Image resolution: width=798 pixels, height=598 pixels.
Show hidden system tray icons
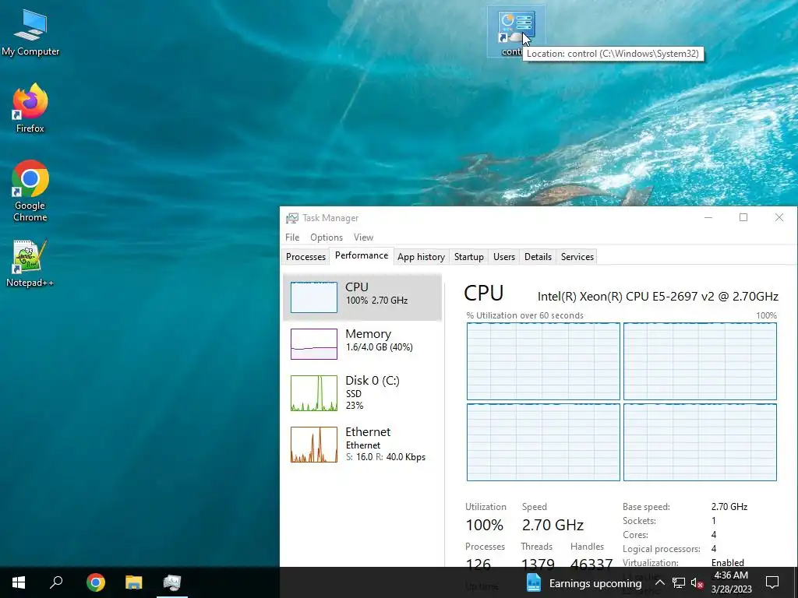659,582
